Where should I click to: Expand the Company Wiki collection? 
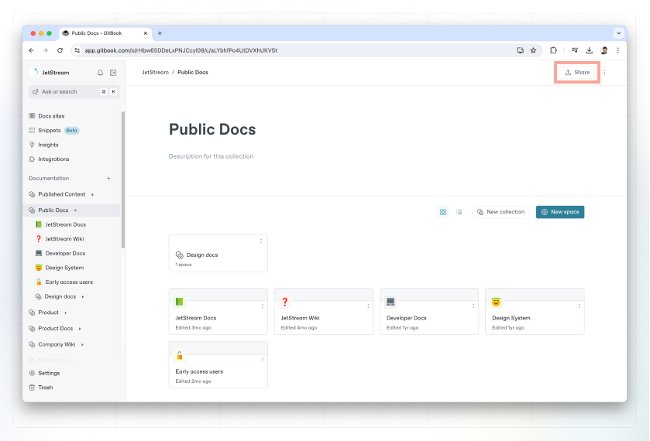coord(82,344)
